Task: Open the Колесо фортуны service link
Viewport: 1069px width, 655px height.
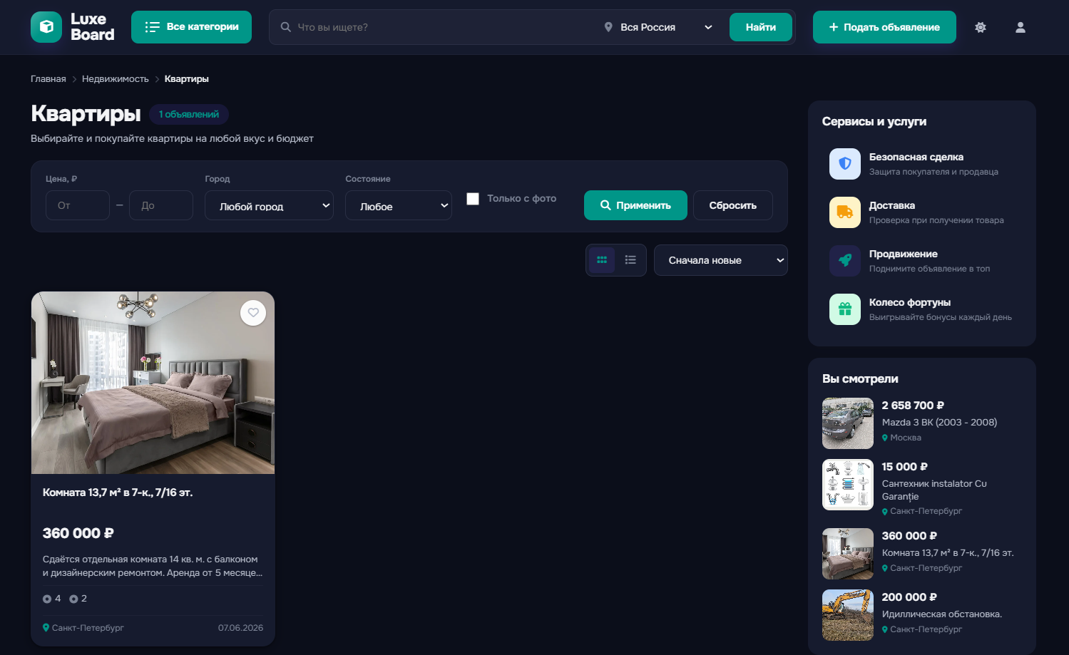Action: (922, 309)
